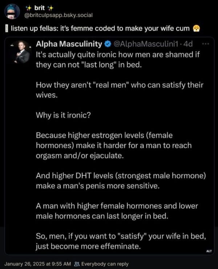Click the paragraph about higher DHT levels

121,180
